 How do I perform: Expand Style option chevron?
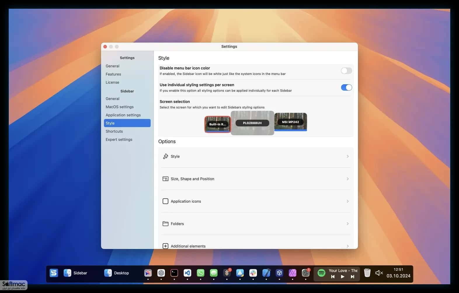347,156
